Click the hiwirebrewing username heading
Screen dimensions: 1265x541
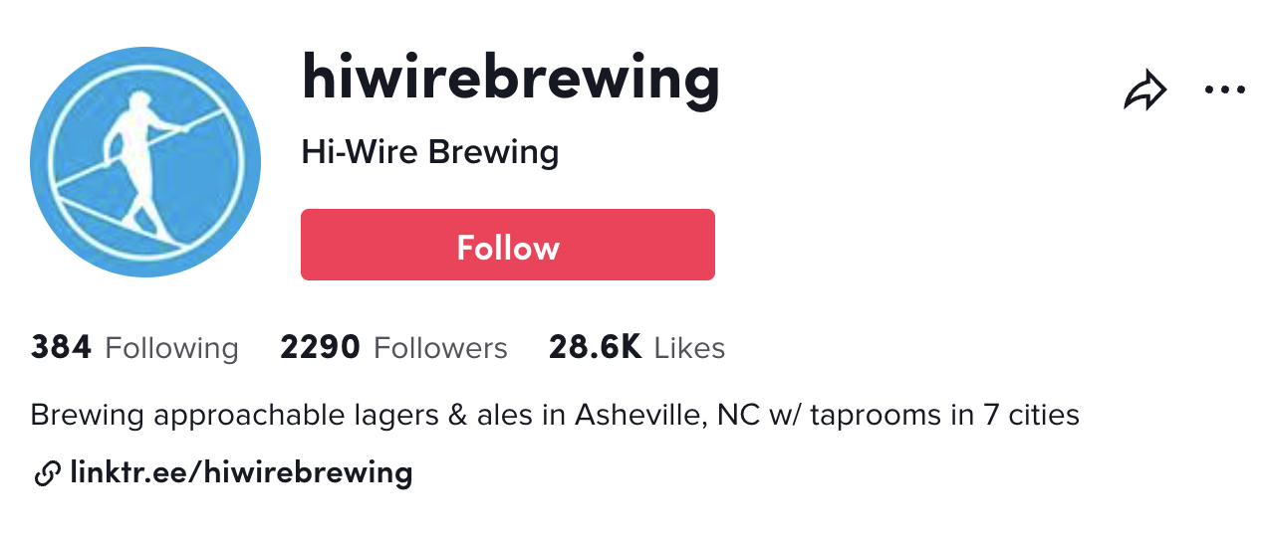tap(510, 80)
